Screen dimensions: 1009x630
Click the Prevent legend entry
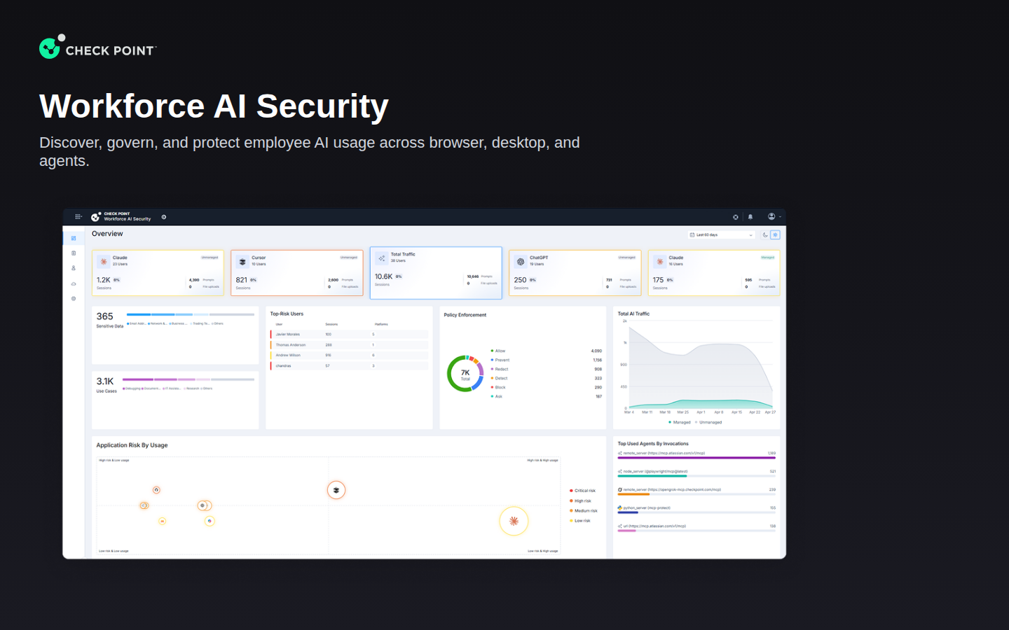(500, 360)
